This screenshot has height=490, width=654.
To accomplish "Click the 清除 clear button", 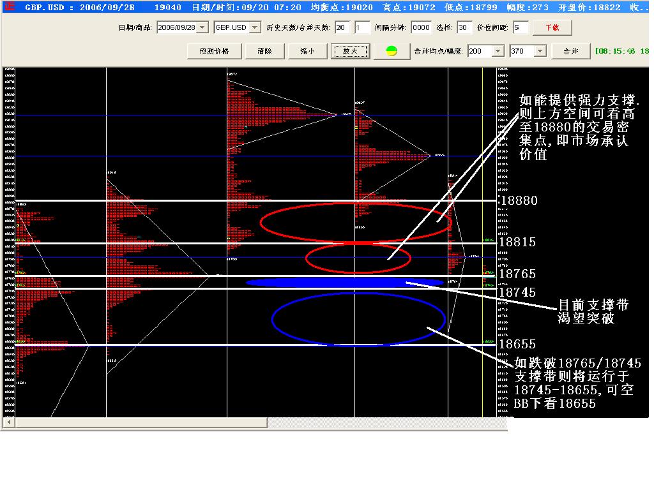I will click(264, 51).
